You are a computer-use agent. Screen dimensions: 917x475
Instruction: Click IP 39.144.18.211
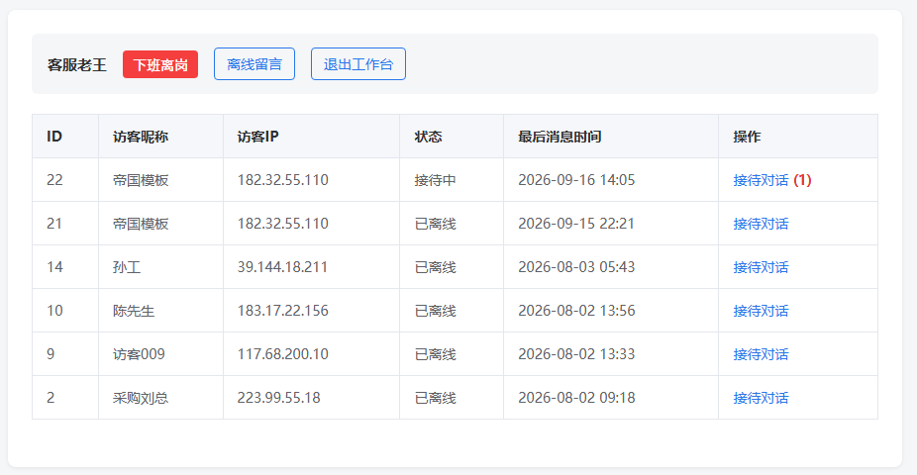pos(282,267)
